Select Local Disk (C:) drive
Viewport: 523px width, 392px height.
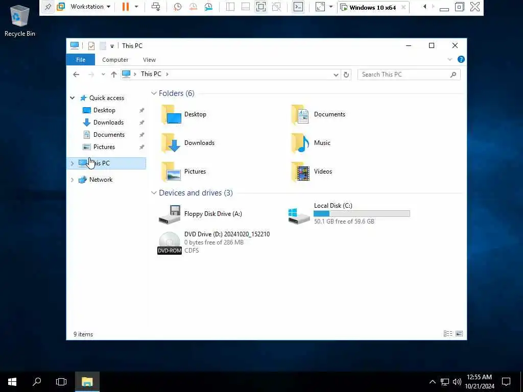coord(349,213)
